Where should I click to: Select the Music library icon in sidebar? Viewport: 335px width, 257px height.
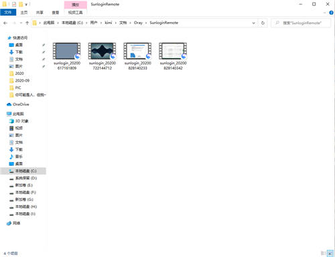point(11,157)
